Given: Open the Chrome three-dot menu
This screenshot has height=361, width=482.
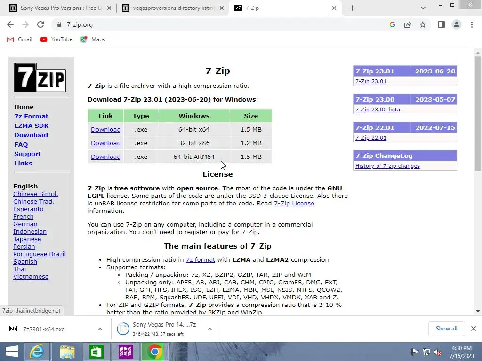Looking at the screenshot, I should [x=472, y=24].
